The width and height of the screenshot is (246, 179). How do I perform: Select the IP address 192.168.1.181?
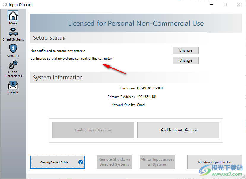(147, 97)
